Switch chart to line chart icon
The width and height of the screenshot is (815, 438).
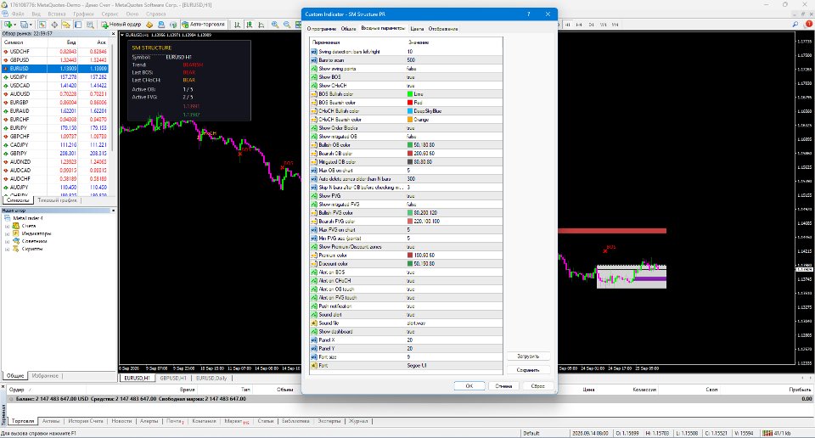click(x=261, y=25)
